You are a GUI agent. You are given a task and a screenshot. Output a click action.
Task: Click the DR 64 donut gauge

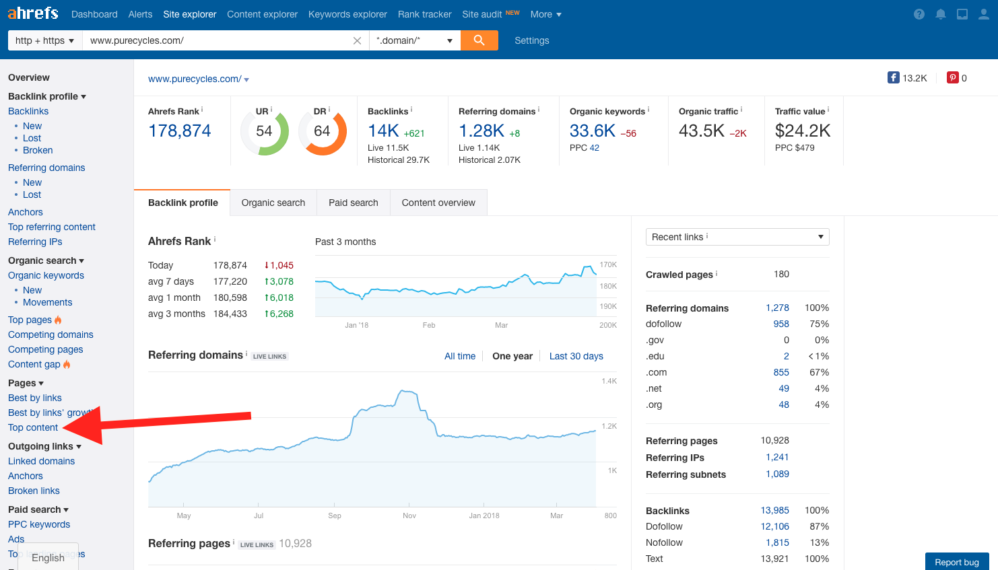[322, 131]
